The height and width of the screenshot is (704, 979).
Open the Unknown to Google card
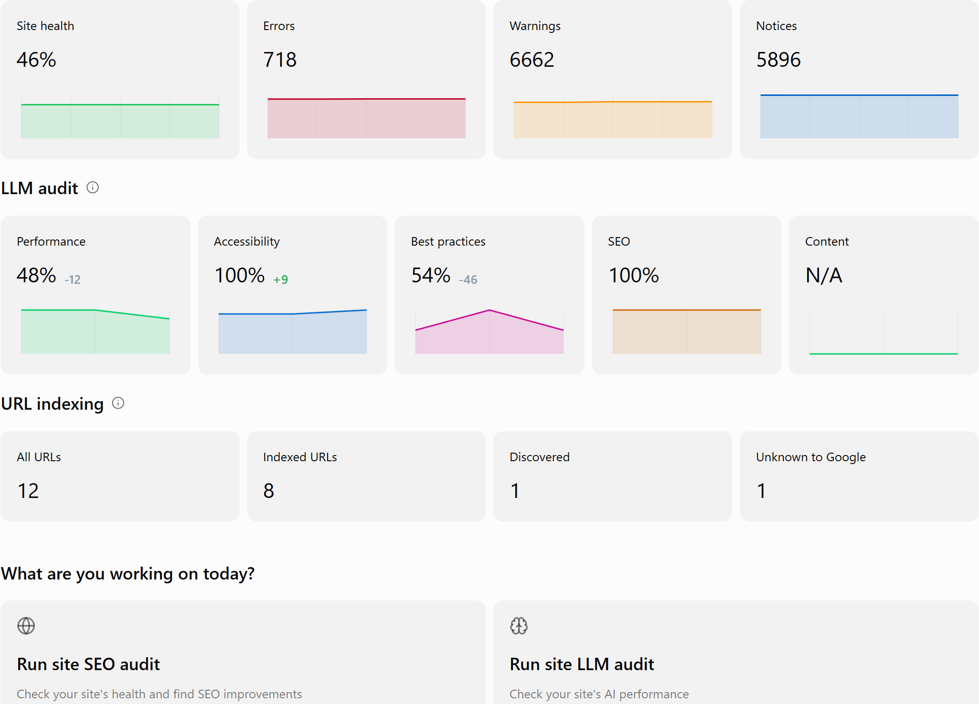click(859, 476)
